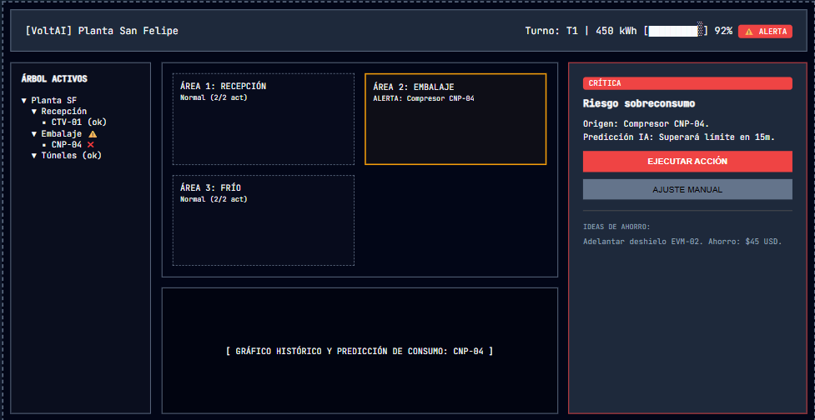Click the CRÍTICA severity label
Viewport: 815px width, 420px height.
[x=687, y=83]
